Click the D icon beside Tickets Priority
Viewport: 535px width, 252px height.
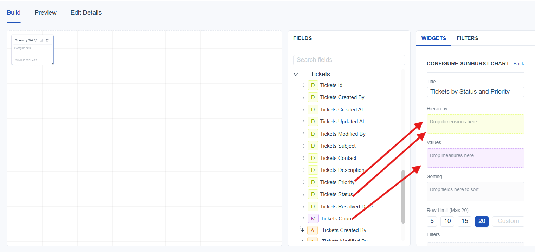(x=312, y=182)
